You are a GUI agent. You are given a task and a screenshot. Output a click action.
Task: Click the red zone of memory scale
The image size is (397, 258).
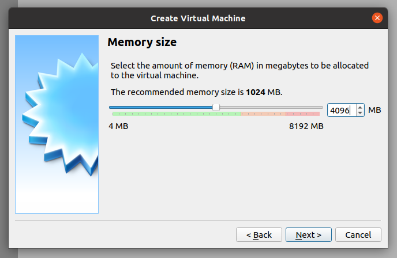302,114
